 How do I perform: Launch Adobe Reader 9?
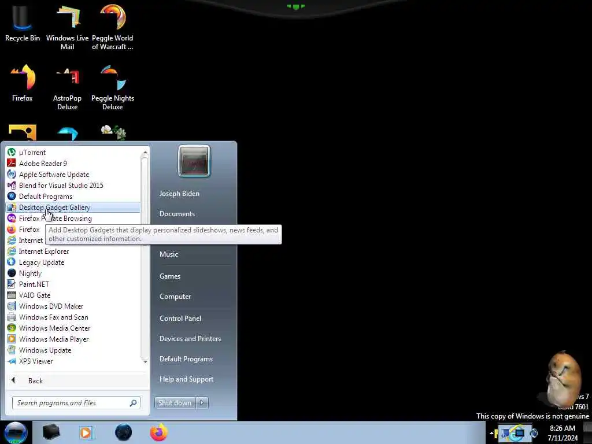click(73, 163)
